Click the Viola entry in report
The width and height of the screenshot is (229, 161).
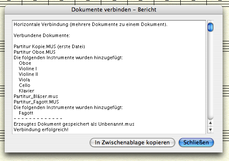[24, 80]
